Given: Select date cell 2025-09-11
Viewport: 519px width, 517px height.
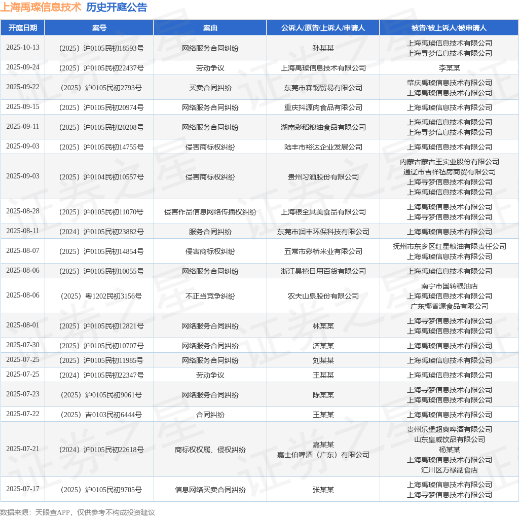Looking at the screenshot, I should 22,126.
